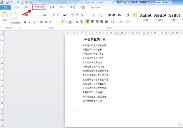Viewport: 183px width, 128px height.
Task: Open print preview from quick access toolbar
Action: click(22, 2)
